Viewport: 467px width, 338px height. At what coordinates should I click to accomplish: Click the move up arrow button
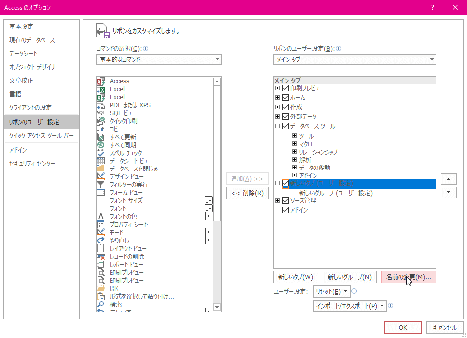click(448, 179)
